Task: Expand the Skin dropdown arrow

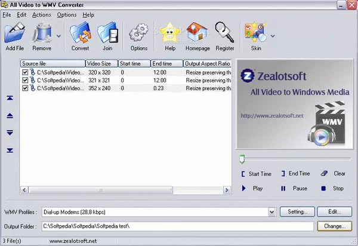Action: coord(273,36)
